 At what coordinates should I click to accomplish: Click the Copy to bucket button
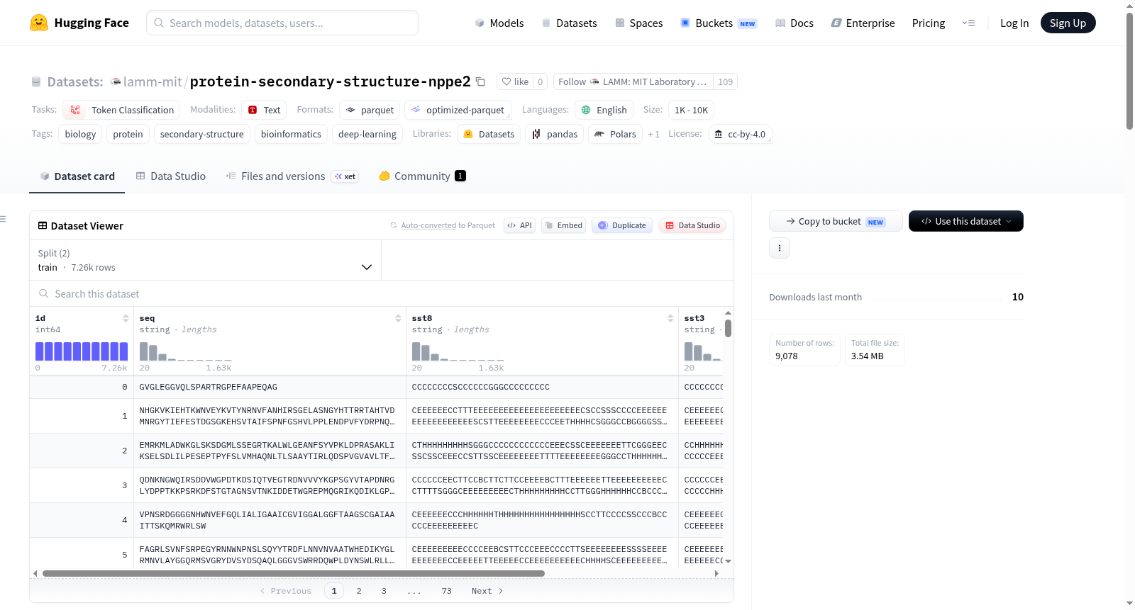tap(836, 221)
